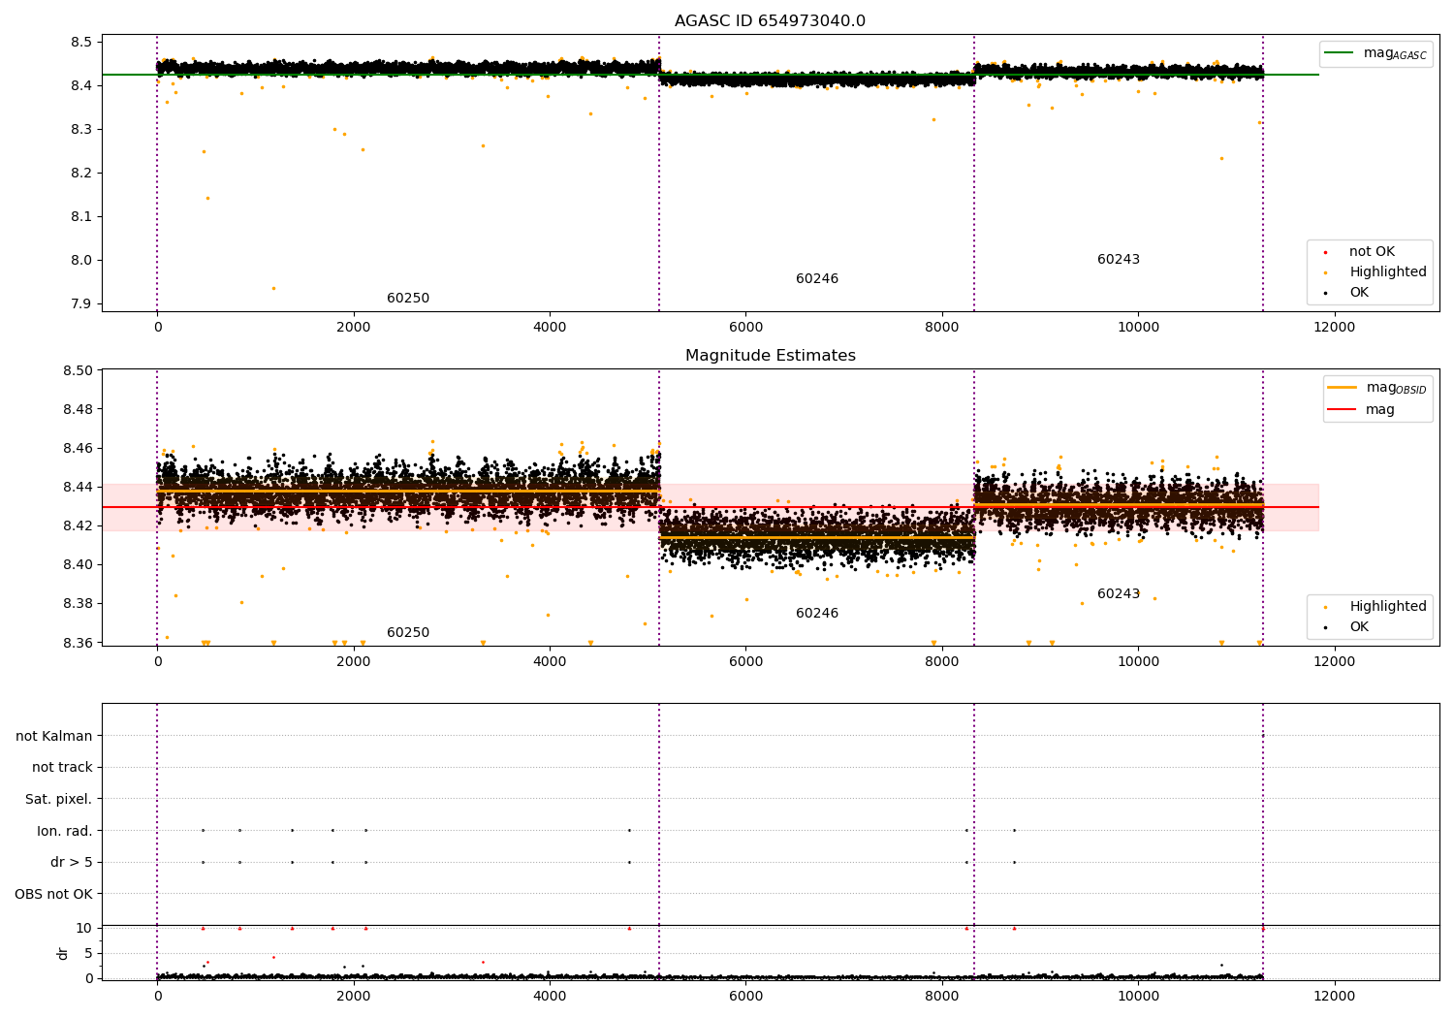The image size is (1454, 1018).
Task: Click the 60246 label in Magnitude Estimates plot
Action: [817, 614]
